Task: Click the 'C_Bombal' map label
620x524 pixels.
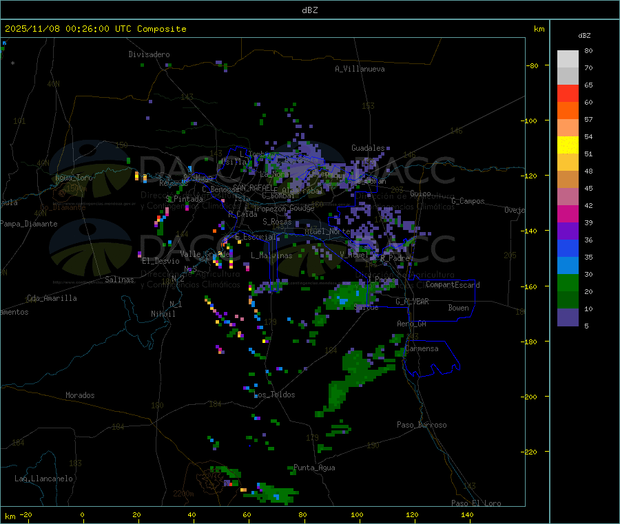Action: pyautogui.click(x=278, y=196)
